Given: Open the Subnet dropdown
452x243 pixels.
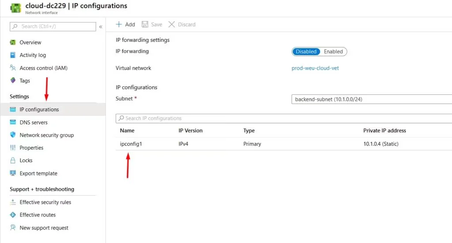Looking at the screenshot, I should click(372, 99).
